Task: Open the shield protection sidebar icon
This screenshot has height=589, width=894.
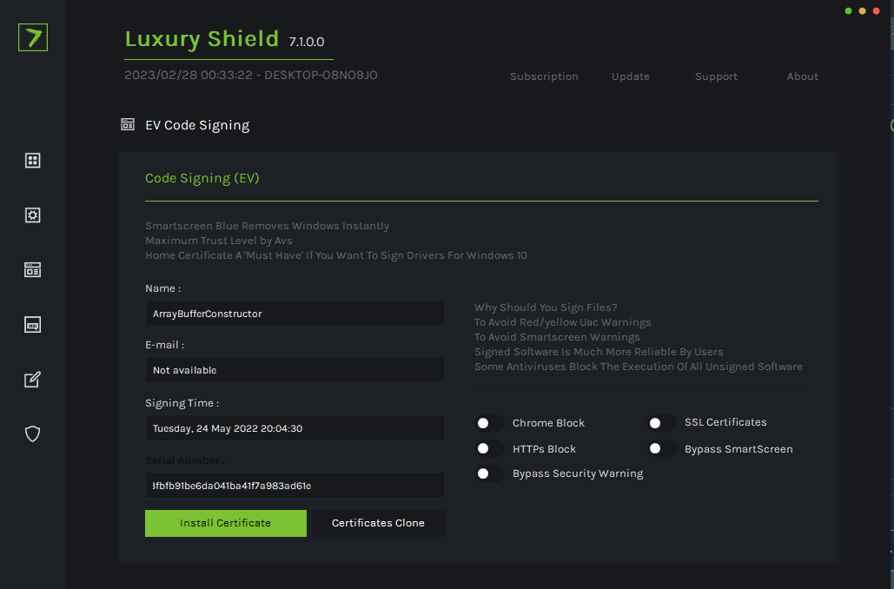Action: tap(32, 433)
